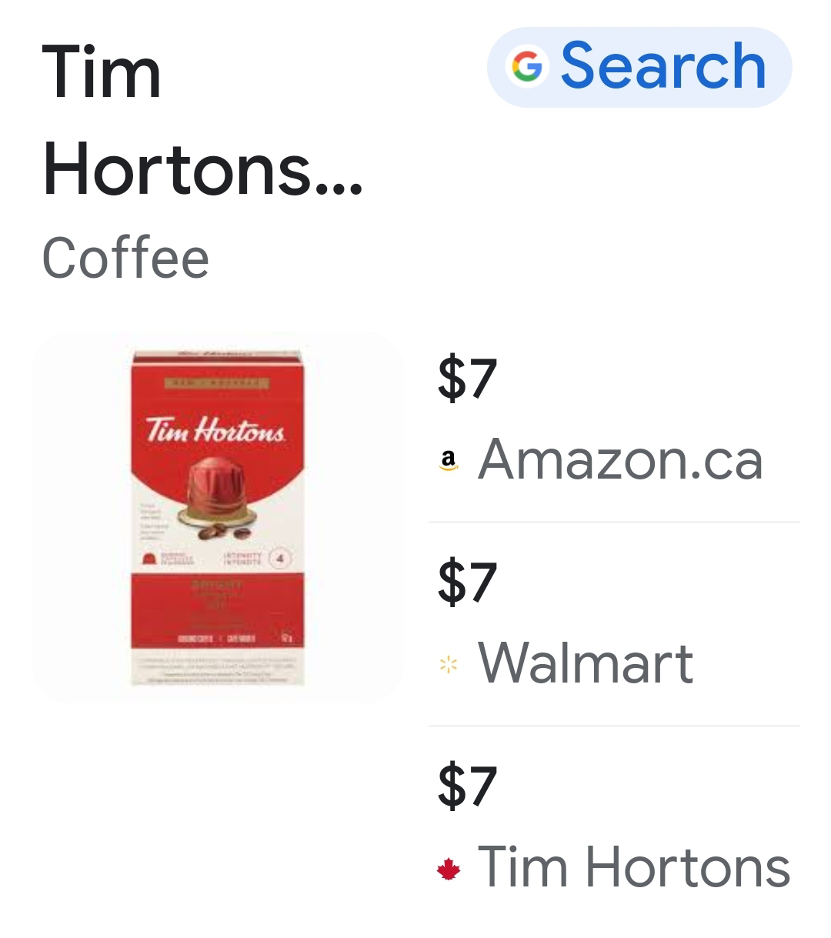Select the Coffee category label

click(x=125, y=258)
